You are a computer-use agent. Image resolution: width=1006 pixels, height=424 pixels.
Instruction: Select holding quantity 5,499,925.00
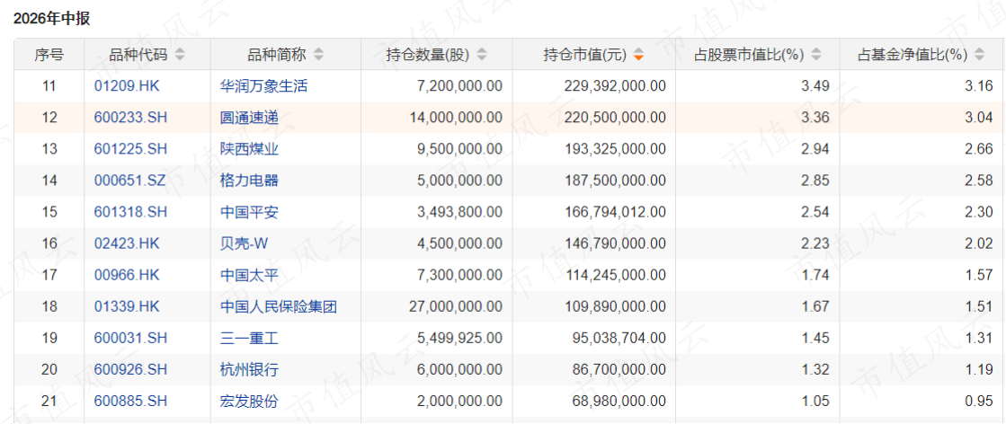[458, 338]
